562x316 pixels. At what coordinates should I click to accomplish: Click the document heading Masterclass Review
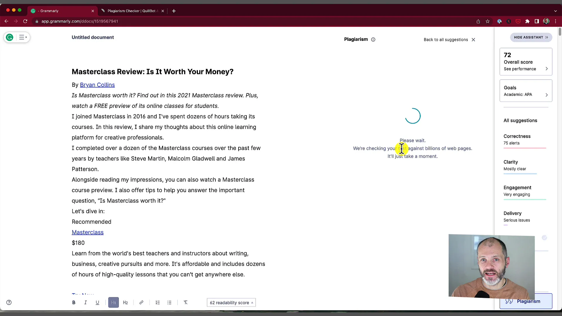pos(153,72)
